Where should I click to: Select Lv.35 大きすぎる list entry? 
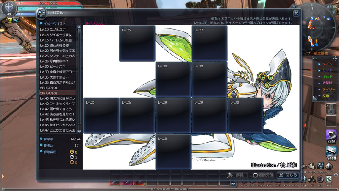[x=58, y=77]
